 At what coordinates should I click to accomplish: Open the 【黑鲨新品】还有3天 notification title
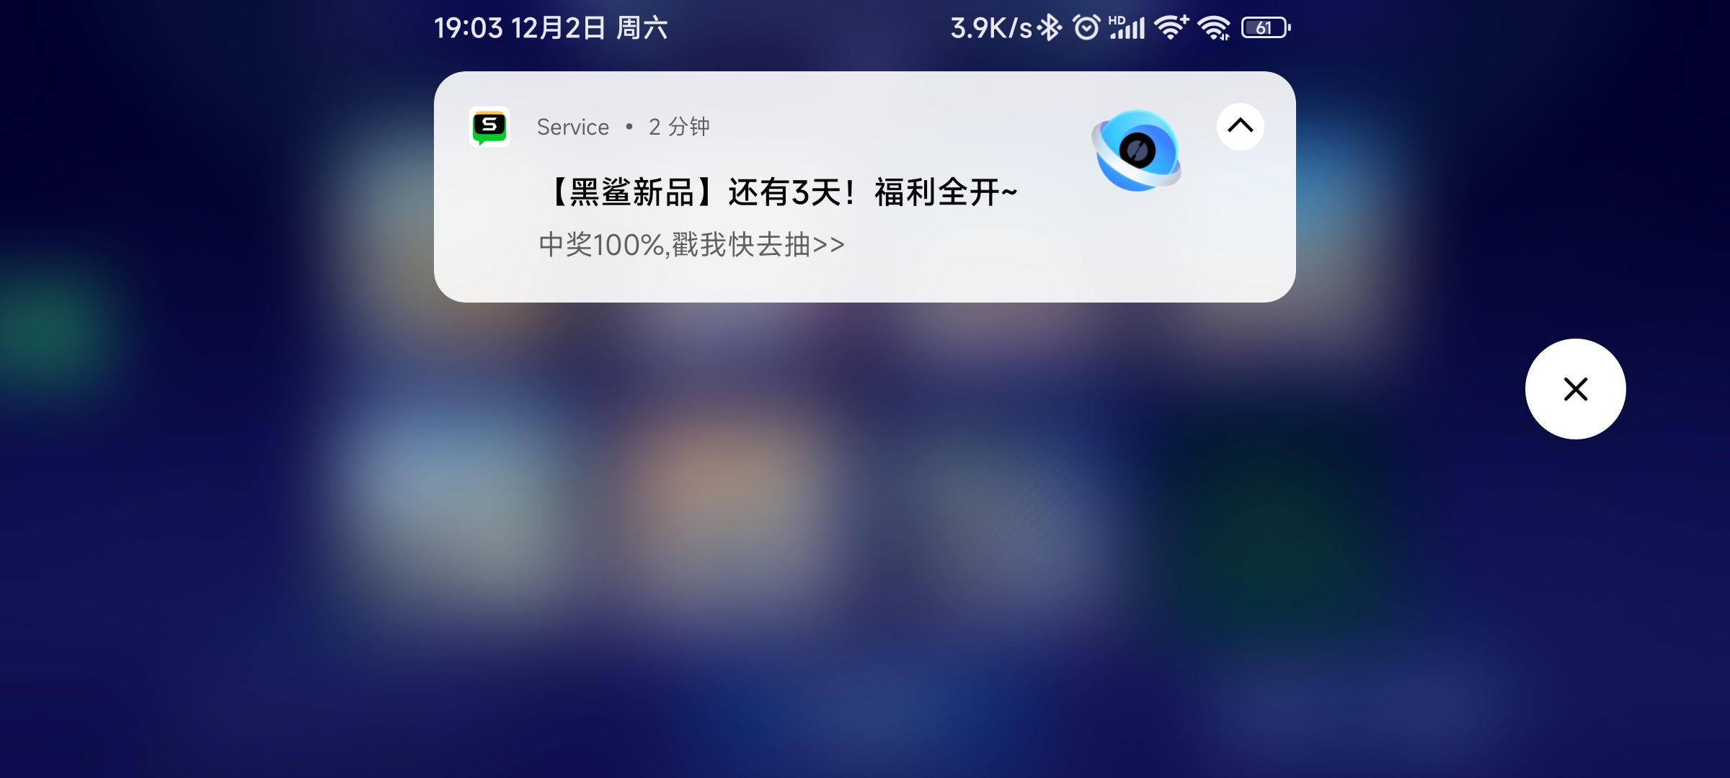click(782, 192)
